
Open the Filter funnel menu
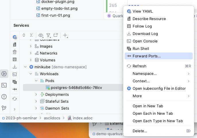click(49, 35)
